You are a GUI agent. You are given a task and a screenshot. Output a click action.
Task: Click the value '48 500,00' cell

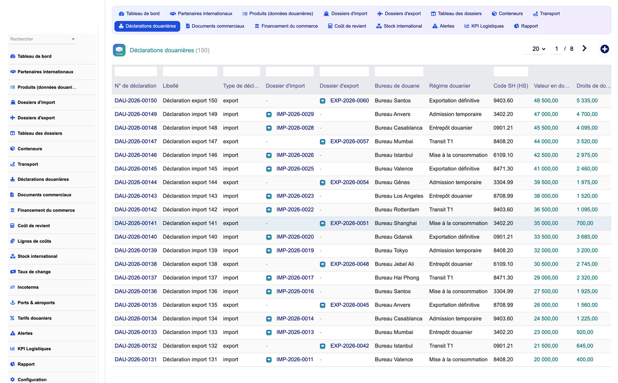pyautogui.click(x=546, y=101)
